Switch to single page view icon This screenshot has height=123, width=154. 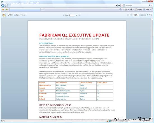tap(141, 15)
